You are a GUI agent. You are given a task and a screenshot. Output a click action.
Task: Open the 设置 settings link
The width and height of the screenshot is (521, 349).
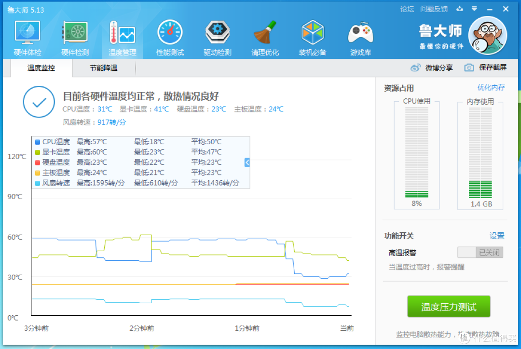click(x=497, y=236)
